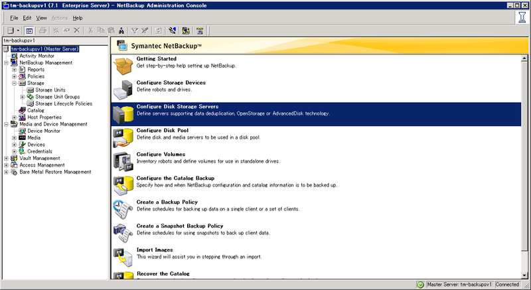This screenshot has width=531, height=290.
Task: Click the Configure Disk Pool icon
Action: click(x=123, y=138)
